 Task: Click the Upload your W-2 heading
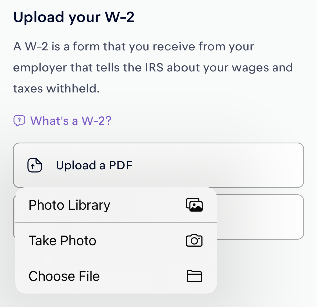click(74, 17)
